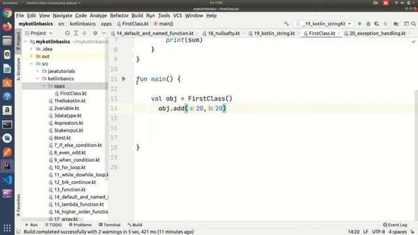This screenshot has height=235, width=418.
Task: Run the current configuration with green play button
Action: click(360, 23)
